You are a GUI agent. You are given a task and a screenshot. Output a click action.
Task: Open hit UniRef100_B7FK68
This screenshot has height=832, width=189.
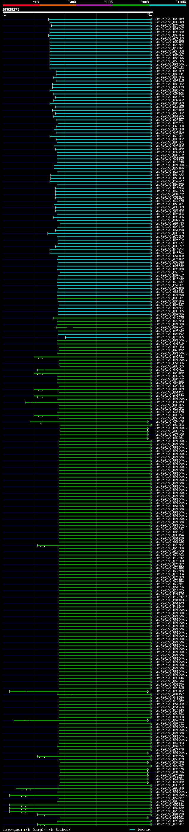(170, 25)
